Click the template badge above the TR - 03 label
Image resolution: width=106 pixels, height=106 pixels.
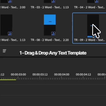click(53, 1)
